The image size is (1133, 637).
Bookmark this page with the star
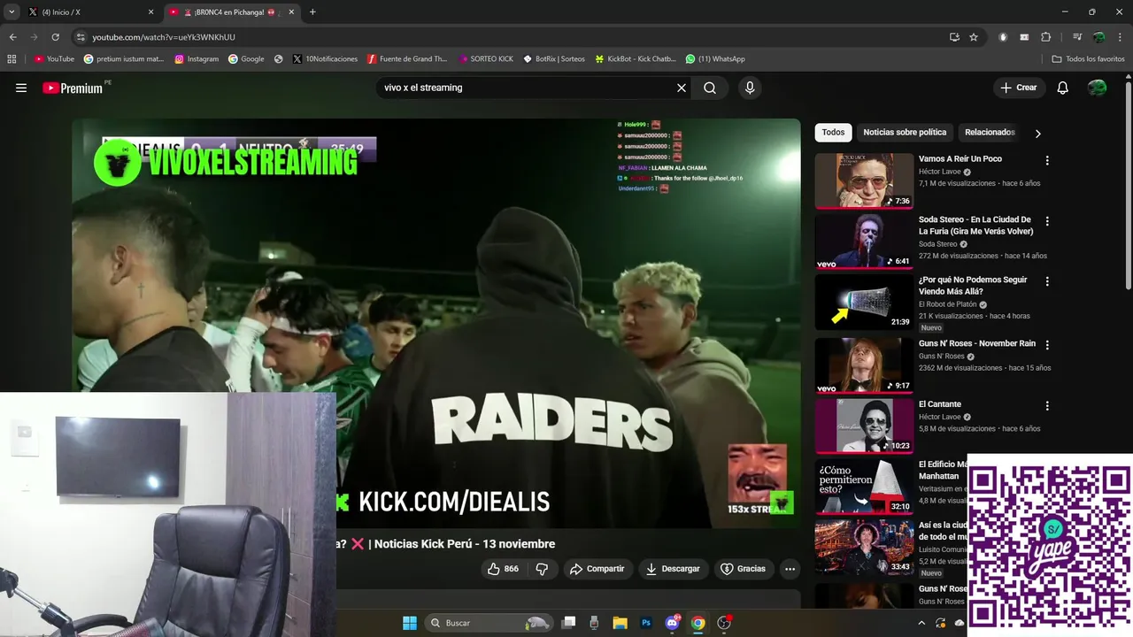[x=974, y=37]
